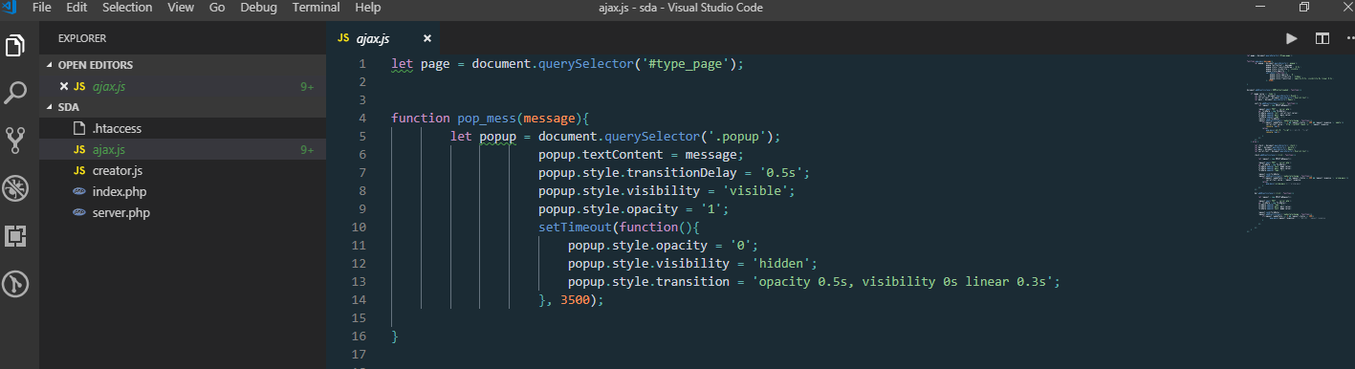Click the pop_mess function name
The image size is (1355, 369).
(x=486, y=119)
